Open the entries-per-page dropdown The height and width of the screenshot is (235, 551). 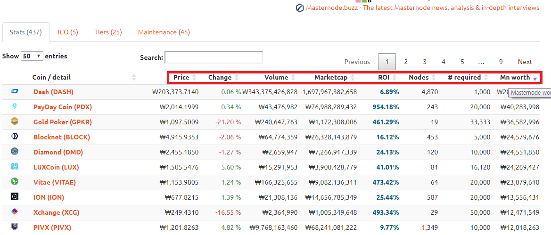(32, 56)
